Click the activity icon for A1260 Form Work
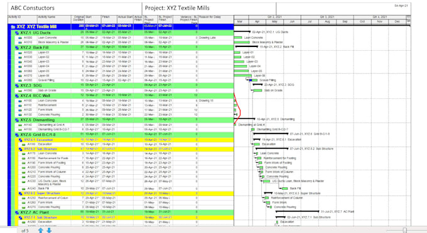The height and width of the screenshot is (233, 427). pyautogui.click(x=24, y=202)
